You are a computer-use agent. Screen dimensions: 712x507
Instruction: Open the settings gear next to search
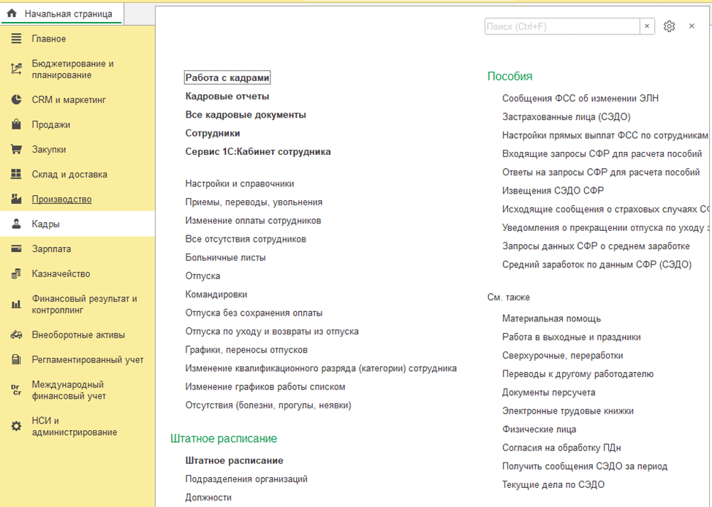click(x=669, y=26)
